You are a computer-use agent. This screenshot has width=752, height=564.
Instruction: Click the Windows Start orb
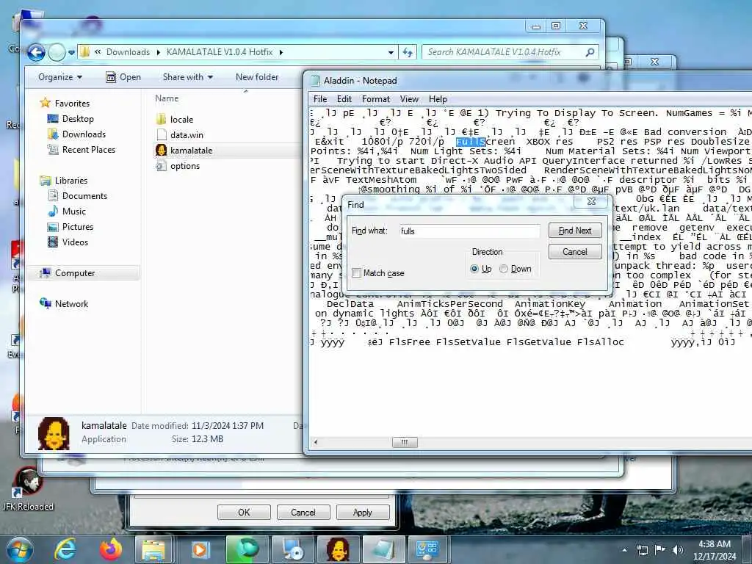point(20,549)
